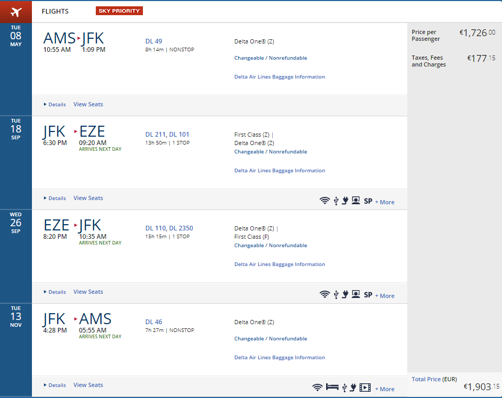Image resolution: width=502 pixels, height=398 pixels.
Task: Click the FLIGHTS header label
Action: click(55, 11)
